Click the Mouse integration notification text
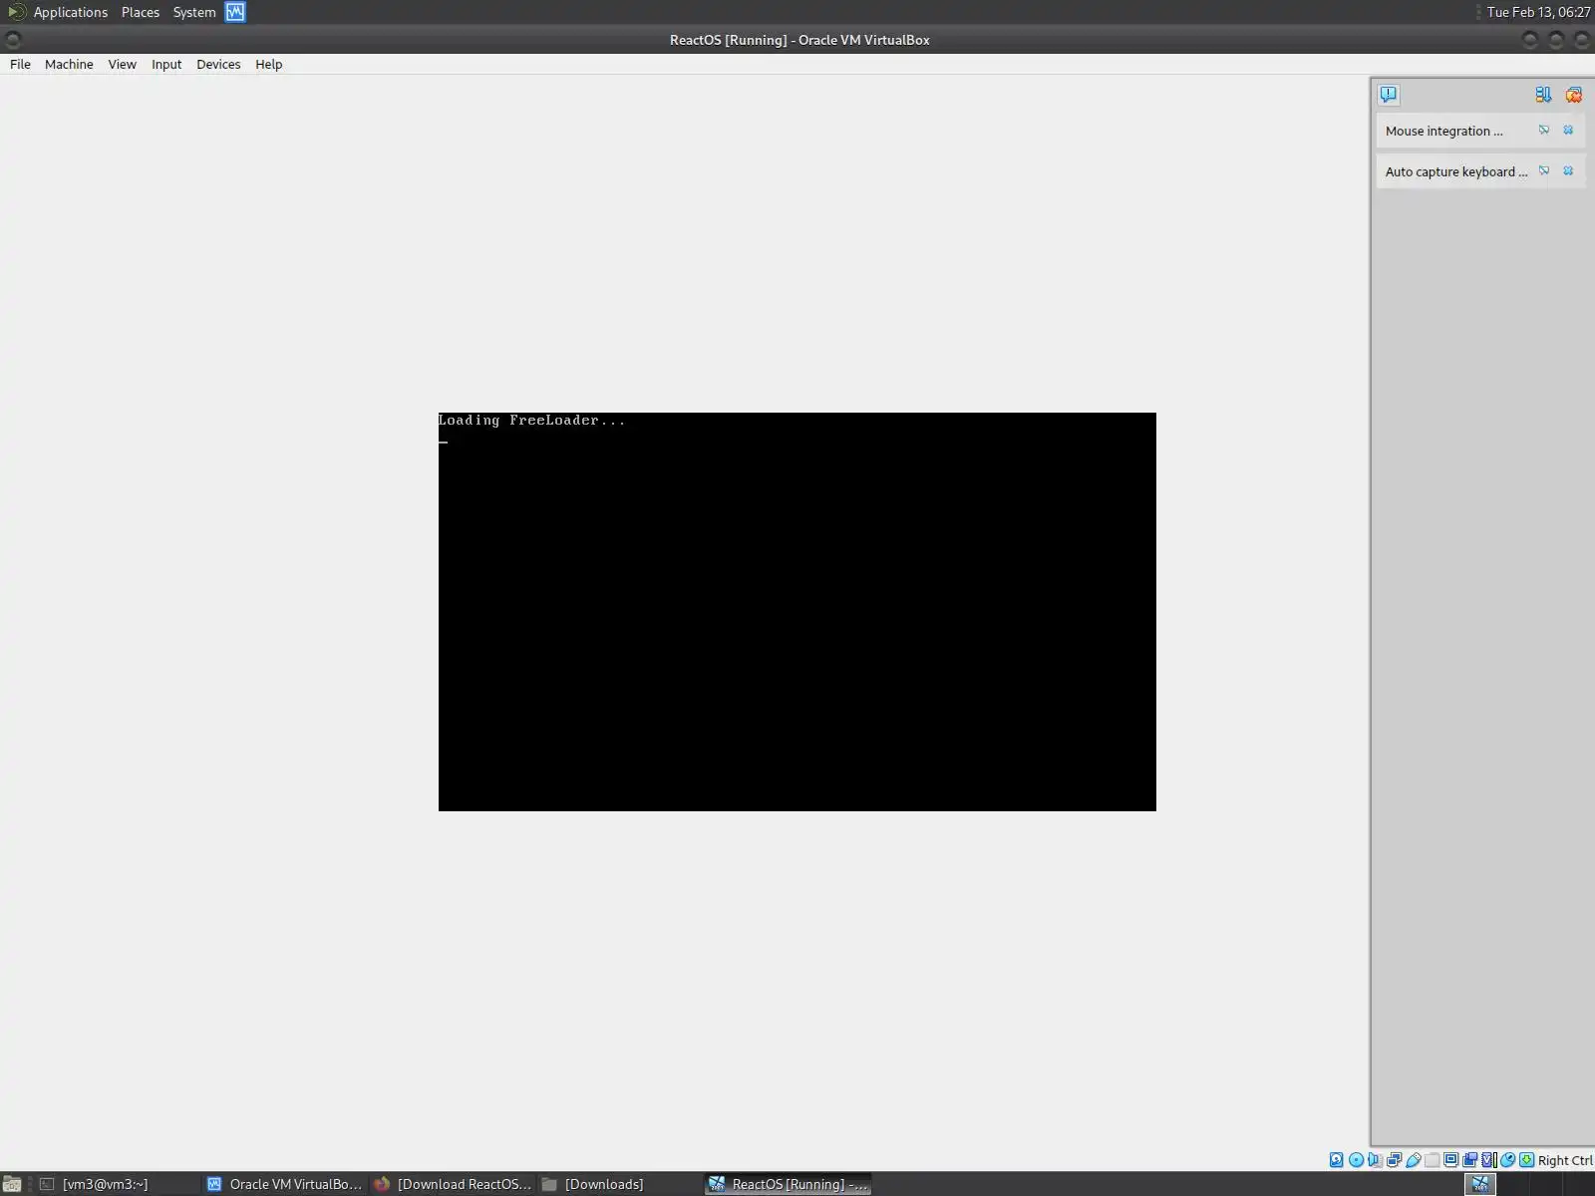 coord(1443,131)
